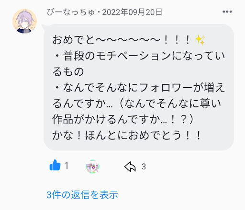This screenshot has height=210, width=245.
Task: View the small avatar of the user who liked
Action: click(x=92, y=166)
